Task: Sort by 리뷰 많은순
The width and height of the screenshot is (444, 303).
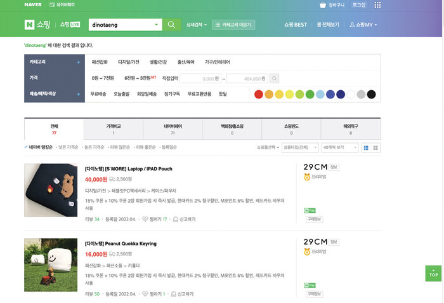Action: tap(119, 147)
